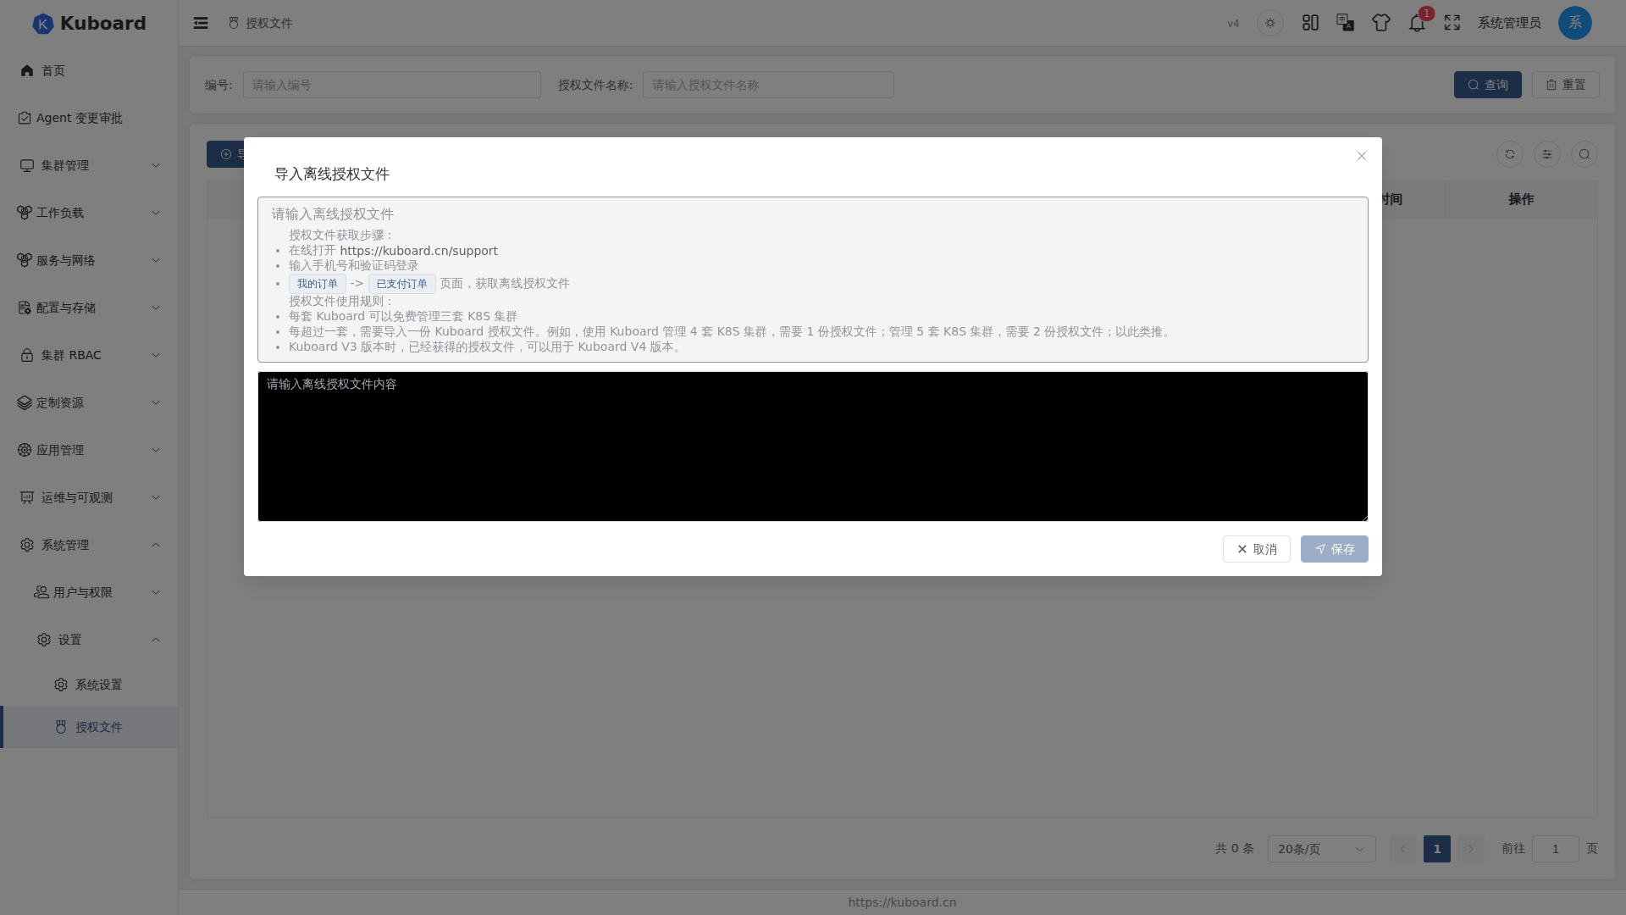Screen dimensions: 1626x915
Task: Collapse the 设置 submenu chevron
Action: coord(156,640)
